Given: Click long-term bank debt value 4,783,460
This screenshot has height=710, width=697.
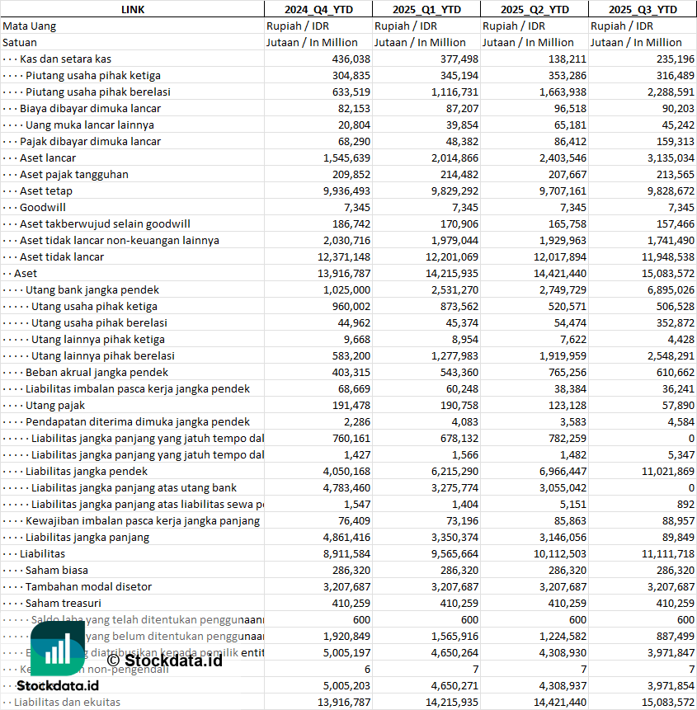Looking at the screenshot, I should [x=346, y=488].
